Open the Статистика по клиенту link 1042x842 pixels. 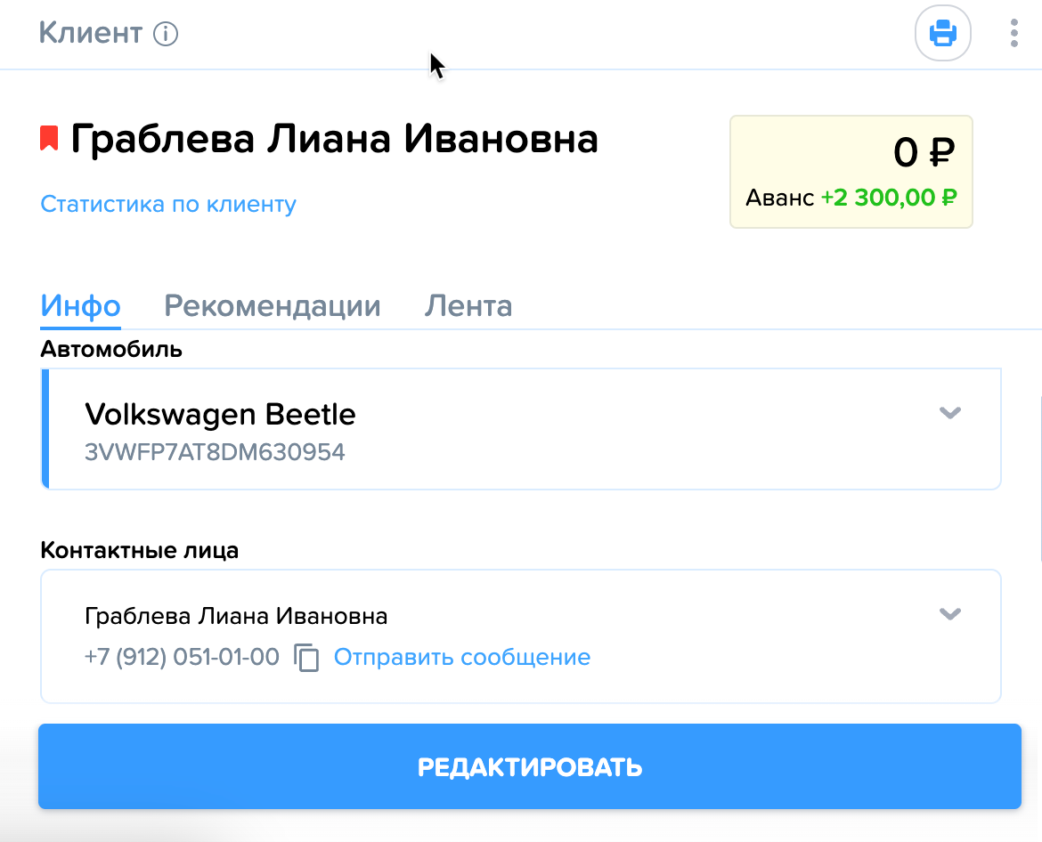(168, 204)
